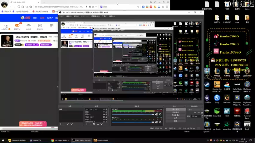Move source up in Sources panel
This screenshot has width=255, height=143.
pyautogui.click(x=98, y=124)
